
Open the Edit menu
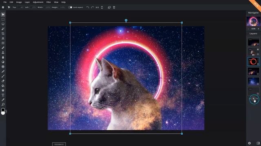(x=11, y=2)
